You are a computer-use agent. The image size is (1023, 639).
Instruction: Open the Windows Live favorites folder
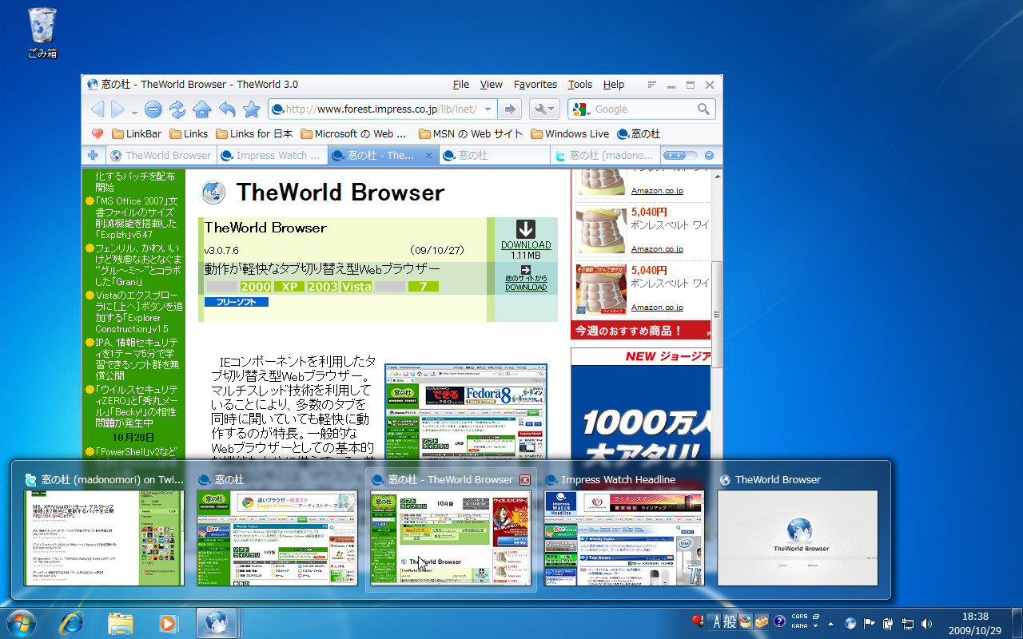point(570,134)
